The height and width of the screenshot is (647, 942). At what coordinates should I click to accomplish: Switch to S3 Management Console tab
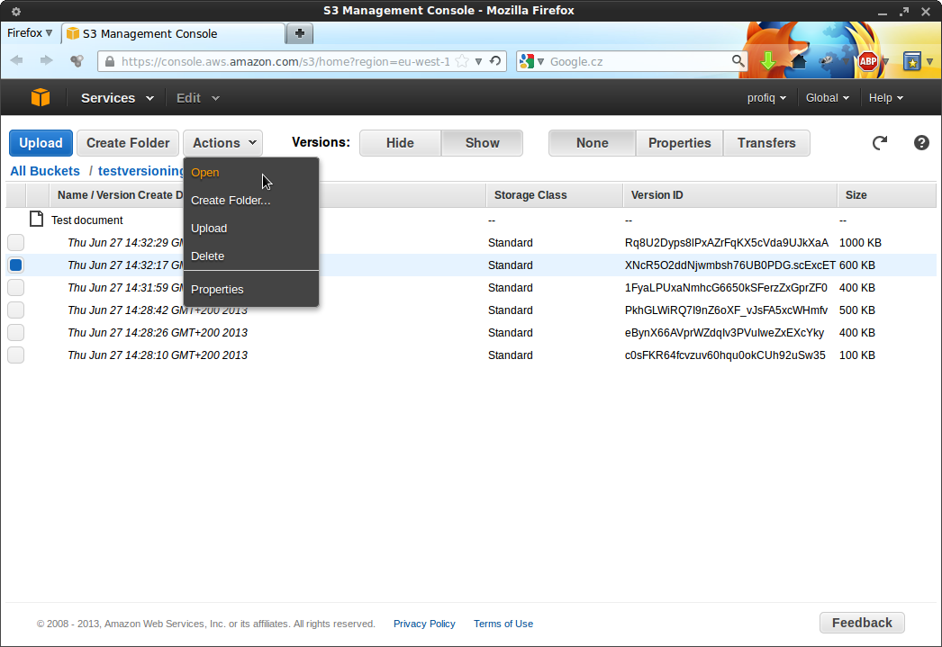(173, 33)
